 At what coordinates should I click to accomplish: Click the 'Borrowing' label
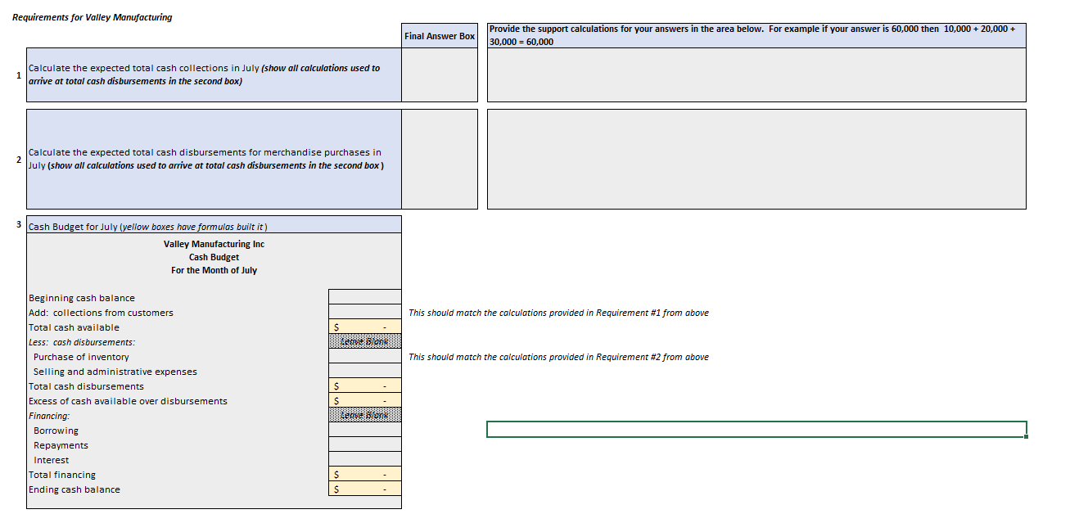(56, 431)
